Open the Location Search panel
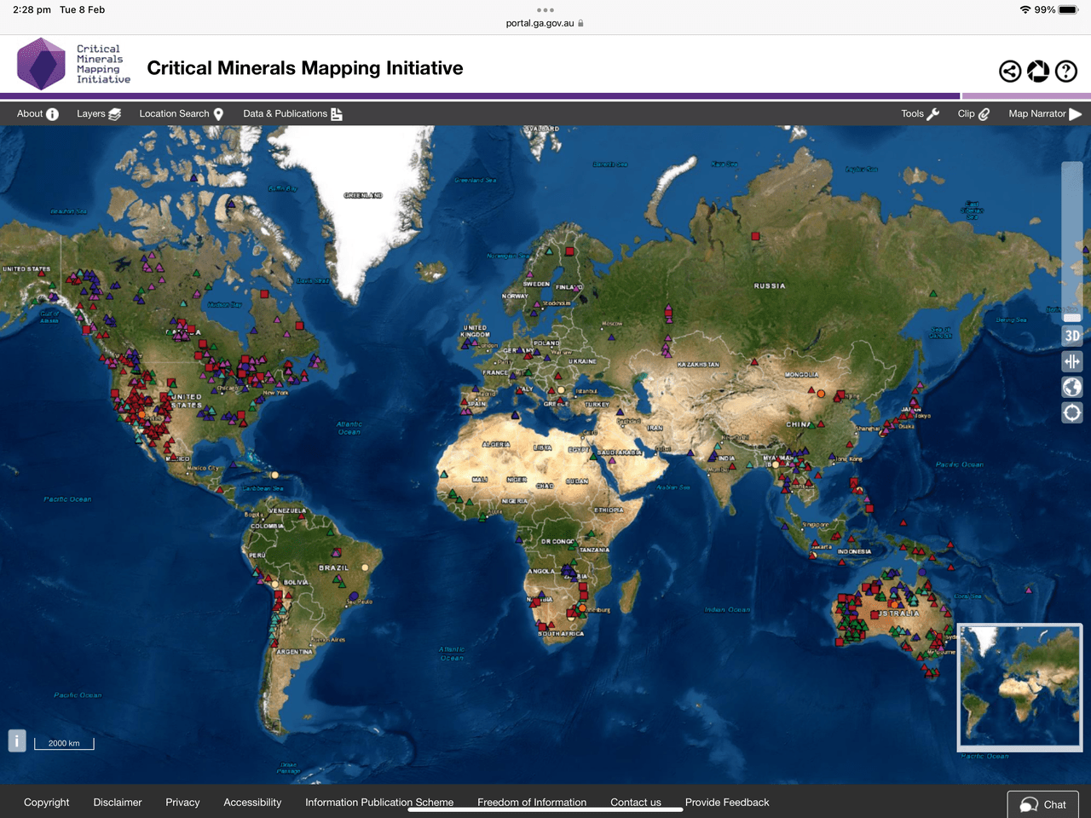This screenshot has height=818, width=1091. pos(181,113)
